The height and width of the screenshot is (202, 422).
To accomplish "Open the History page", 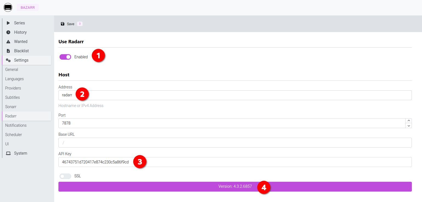I will coord(27,32).
